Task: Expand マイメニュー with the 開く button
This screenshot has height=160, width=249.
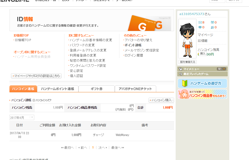Action: [x=221, y=69]
